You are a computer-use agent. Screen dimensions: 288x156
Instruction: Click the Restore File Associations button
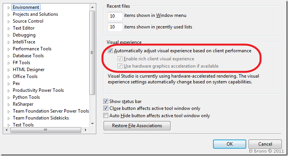(x=137, y=126)
